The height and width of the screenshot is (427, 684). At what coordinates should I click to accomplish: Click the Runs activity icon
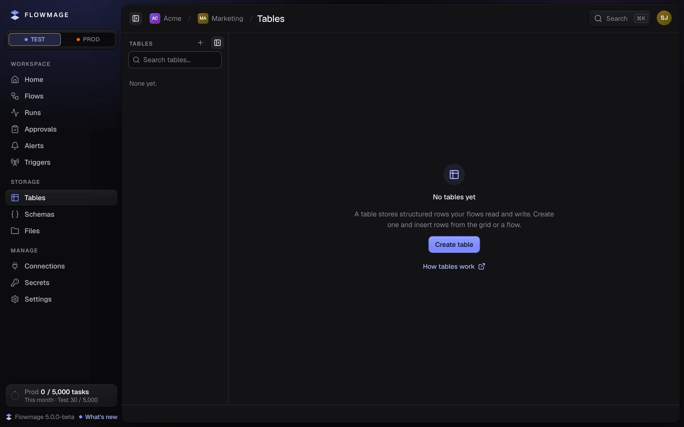15,113
